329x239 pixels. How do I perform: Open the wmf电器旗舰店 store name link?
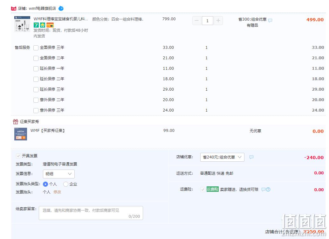point(42,8)
